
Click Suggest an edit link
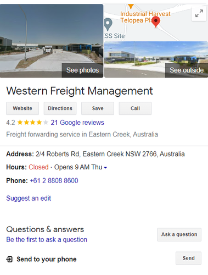pyautogui.click(x=29, y=198)
